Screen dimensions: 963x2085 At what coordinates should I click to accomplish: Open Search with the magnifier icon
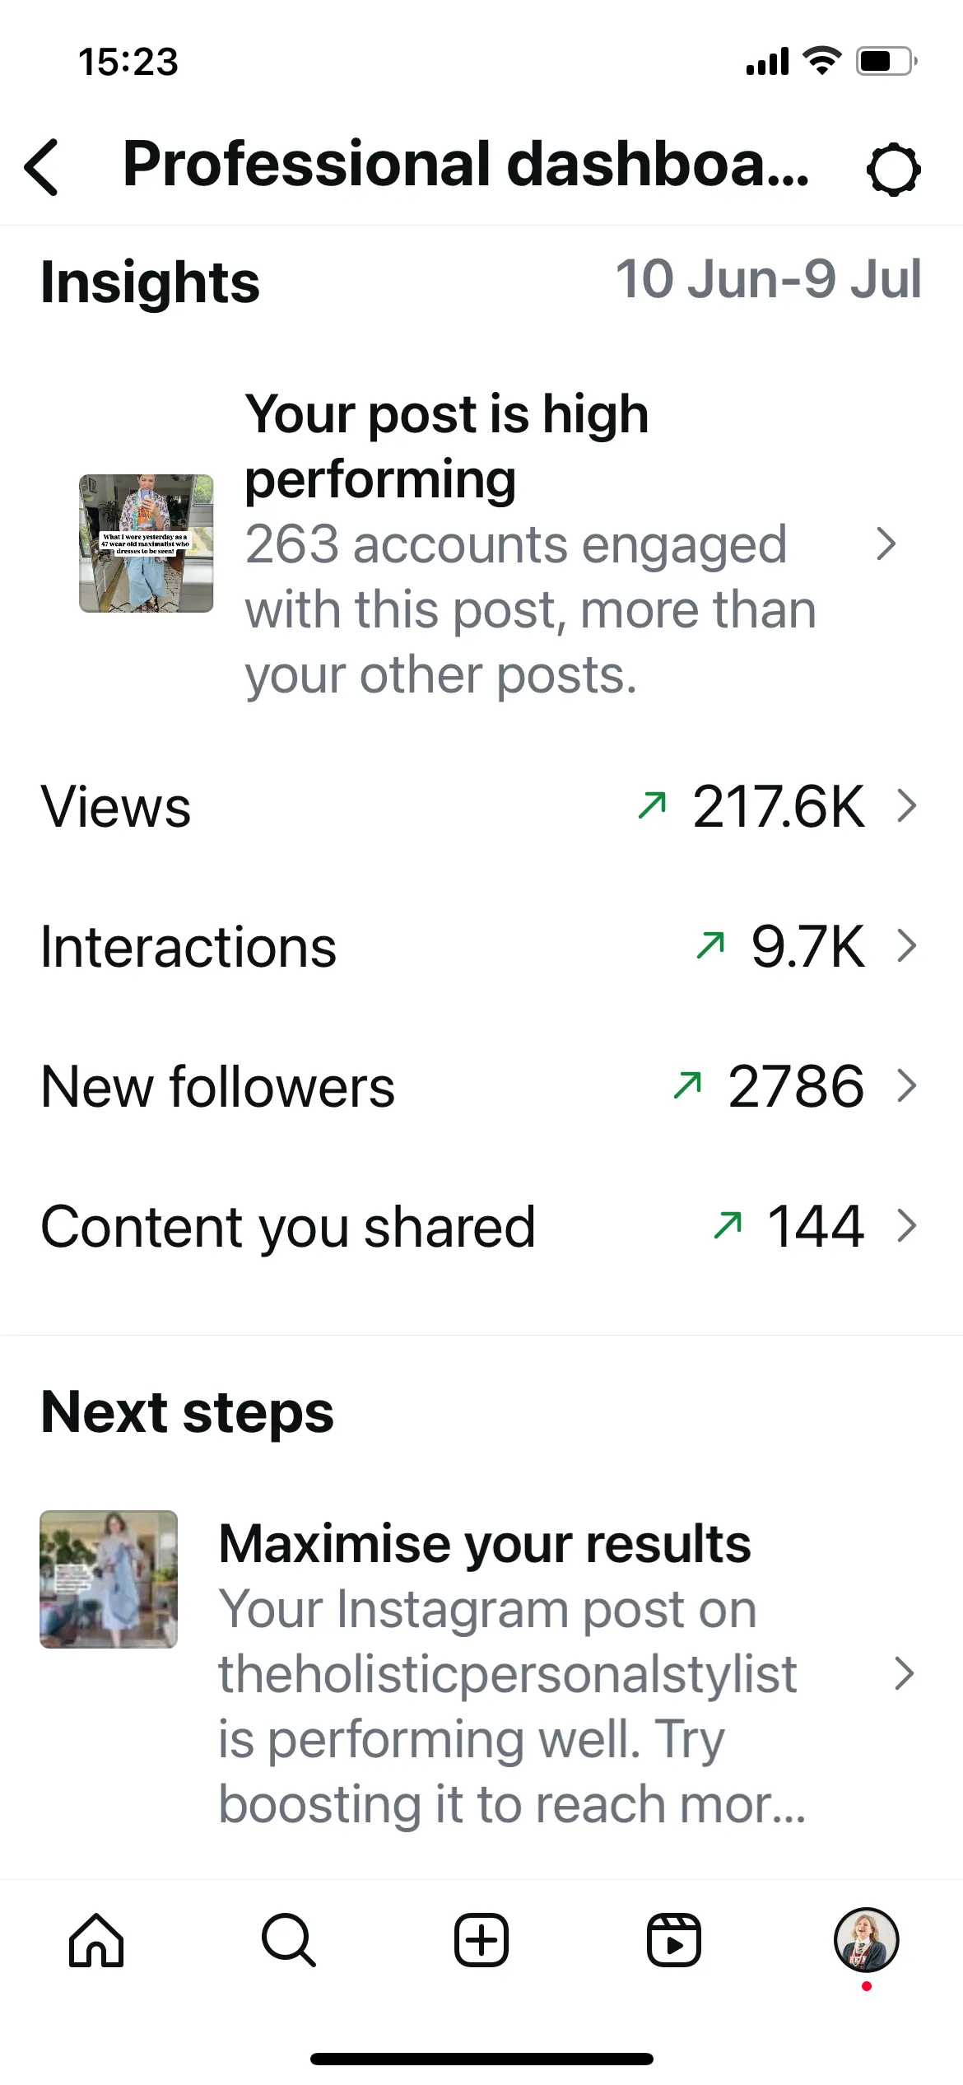[x=289, y=1940]
